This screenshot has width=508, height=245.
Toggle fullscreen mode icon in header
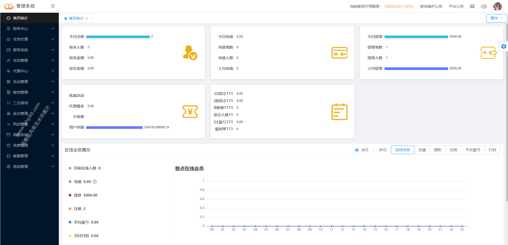tap(472, 6)
